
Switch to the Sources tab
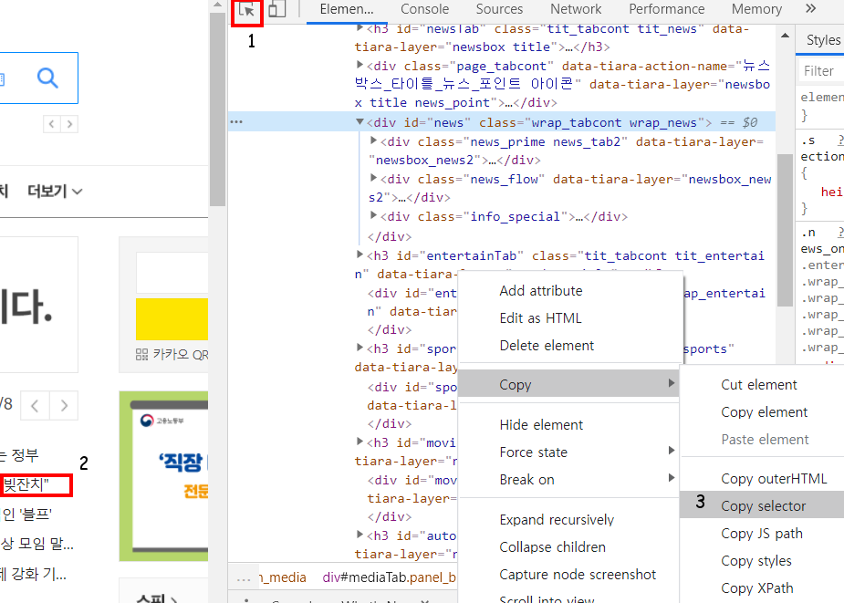tap(499, 9)
